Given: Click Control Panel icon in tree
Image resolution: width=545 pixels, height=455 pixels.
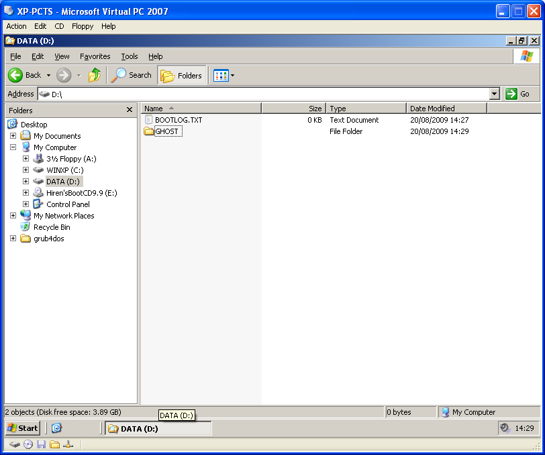Looking at the screenshot, I should [38, 204].
